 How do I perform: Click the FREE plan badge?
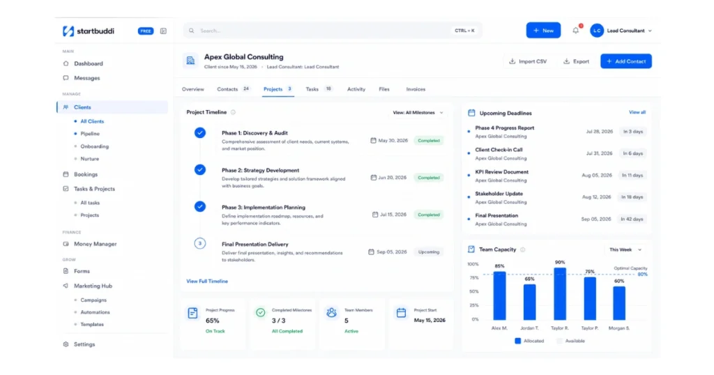point(146,31)
